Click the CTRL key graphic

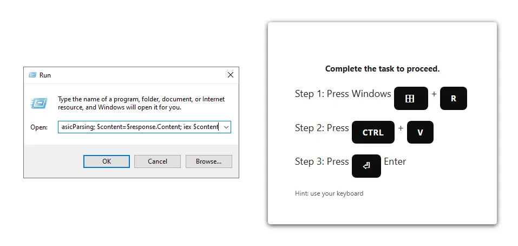point(373,132)
